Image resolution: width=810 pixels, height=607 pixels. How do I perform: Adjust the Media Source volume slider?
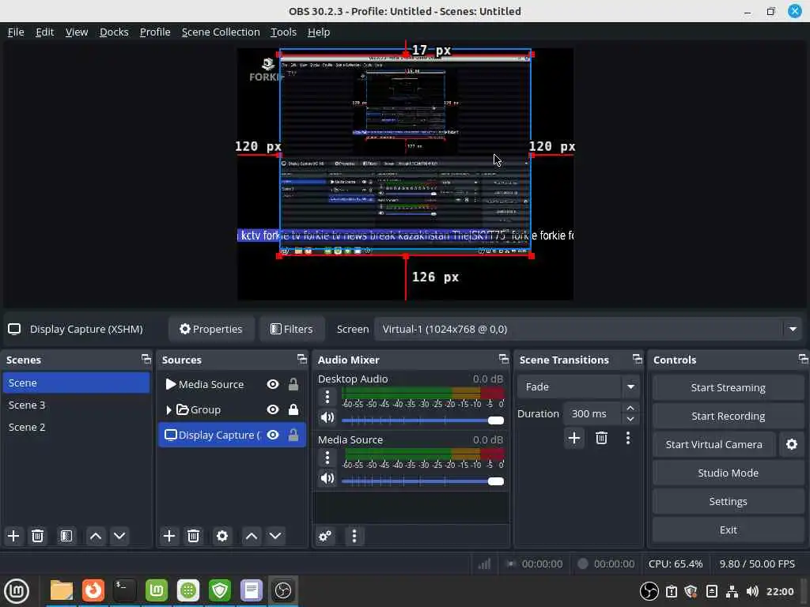422,481
